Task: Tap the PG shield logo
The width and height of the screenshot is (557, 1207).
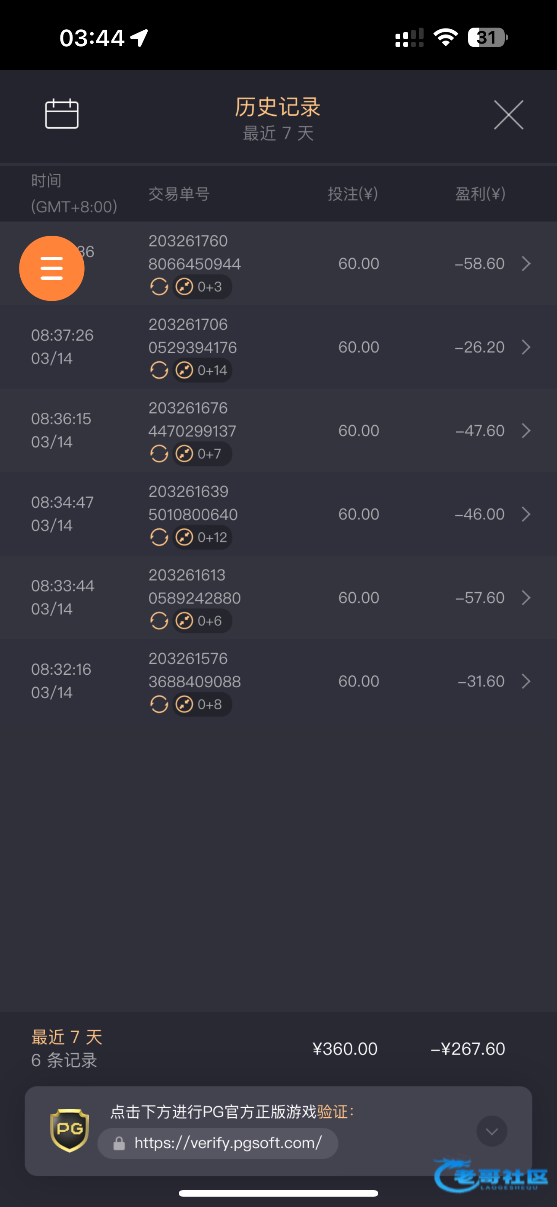Action: (x=70, y=1130)
